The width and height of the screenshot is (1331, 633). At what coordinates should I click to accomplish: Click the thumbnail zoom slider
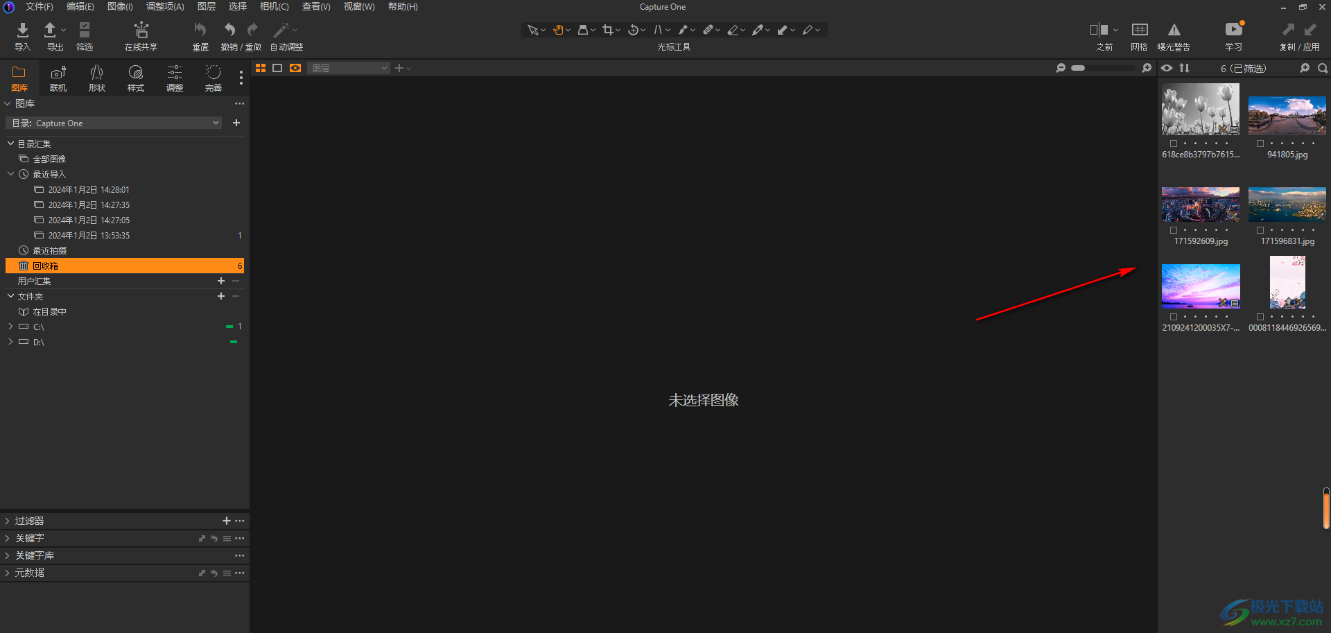tap(1103, 68)
